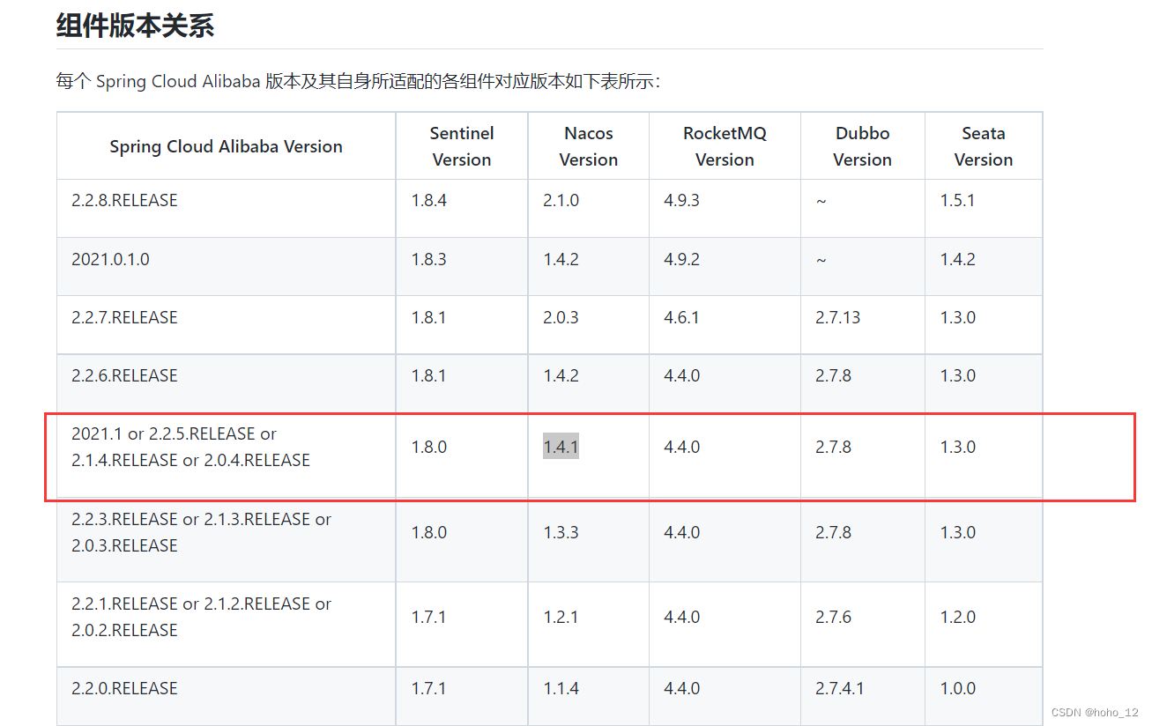The image size is (1152, 726).
Task: Select Sentinel 1.8.1 in the 2.2.7.RELEASE row
Action: point(462,325)
